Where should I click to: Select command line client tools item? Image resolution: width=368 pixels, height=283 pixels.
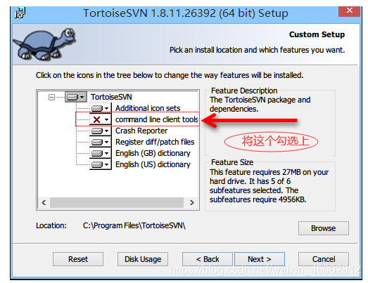click(156, 119)
